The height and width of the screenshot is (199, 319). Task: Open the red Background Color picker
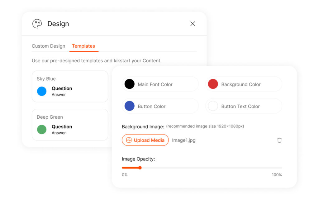[x=213, y=84]
